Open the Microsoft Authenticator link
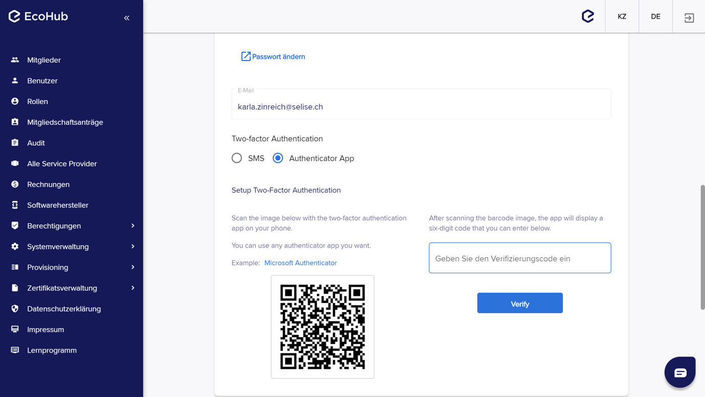The width and height of the screenshot is (705, 397). (x=300, y=263)
